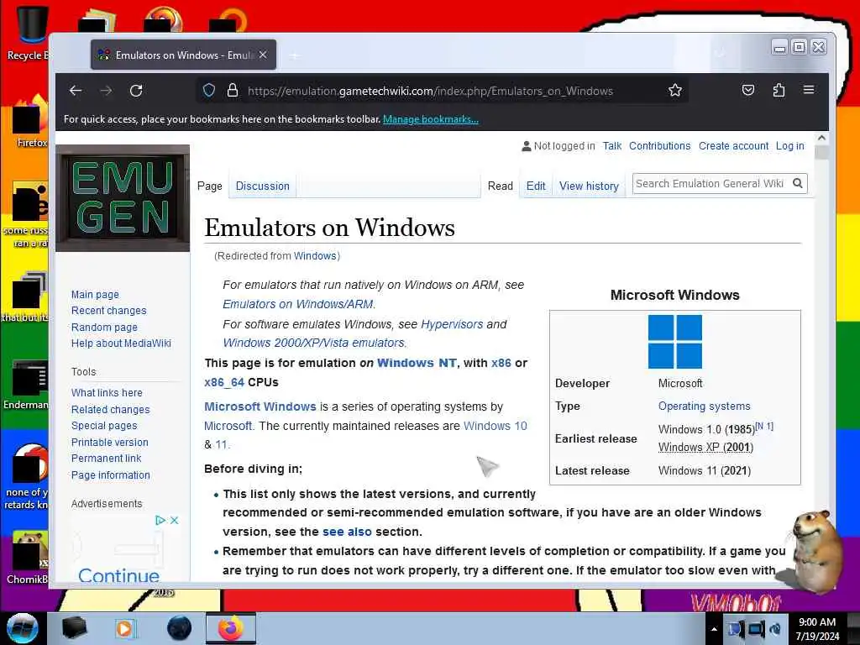Open the Windows NT link
This screenshot has width=860, height=645.
417,363
